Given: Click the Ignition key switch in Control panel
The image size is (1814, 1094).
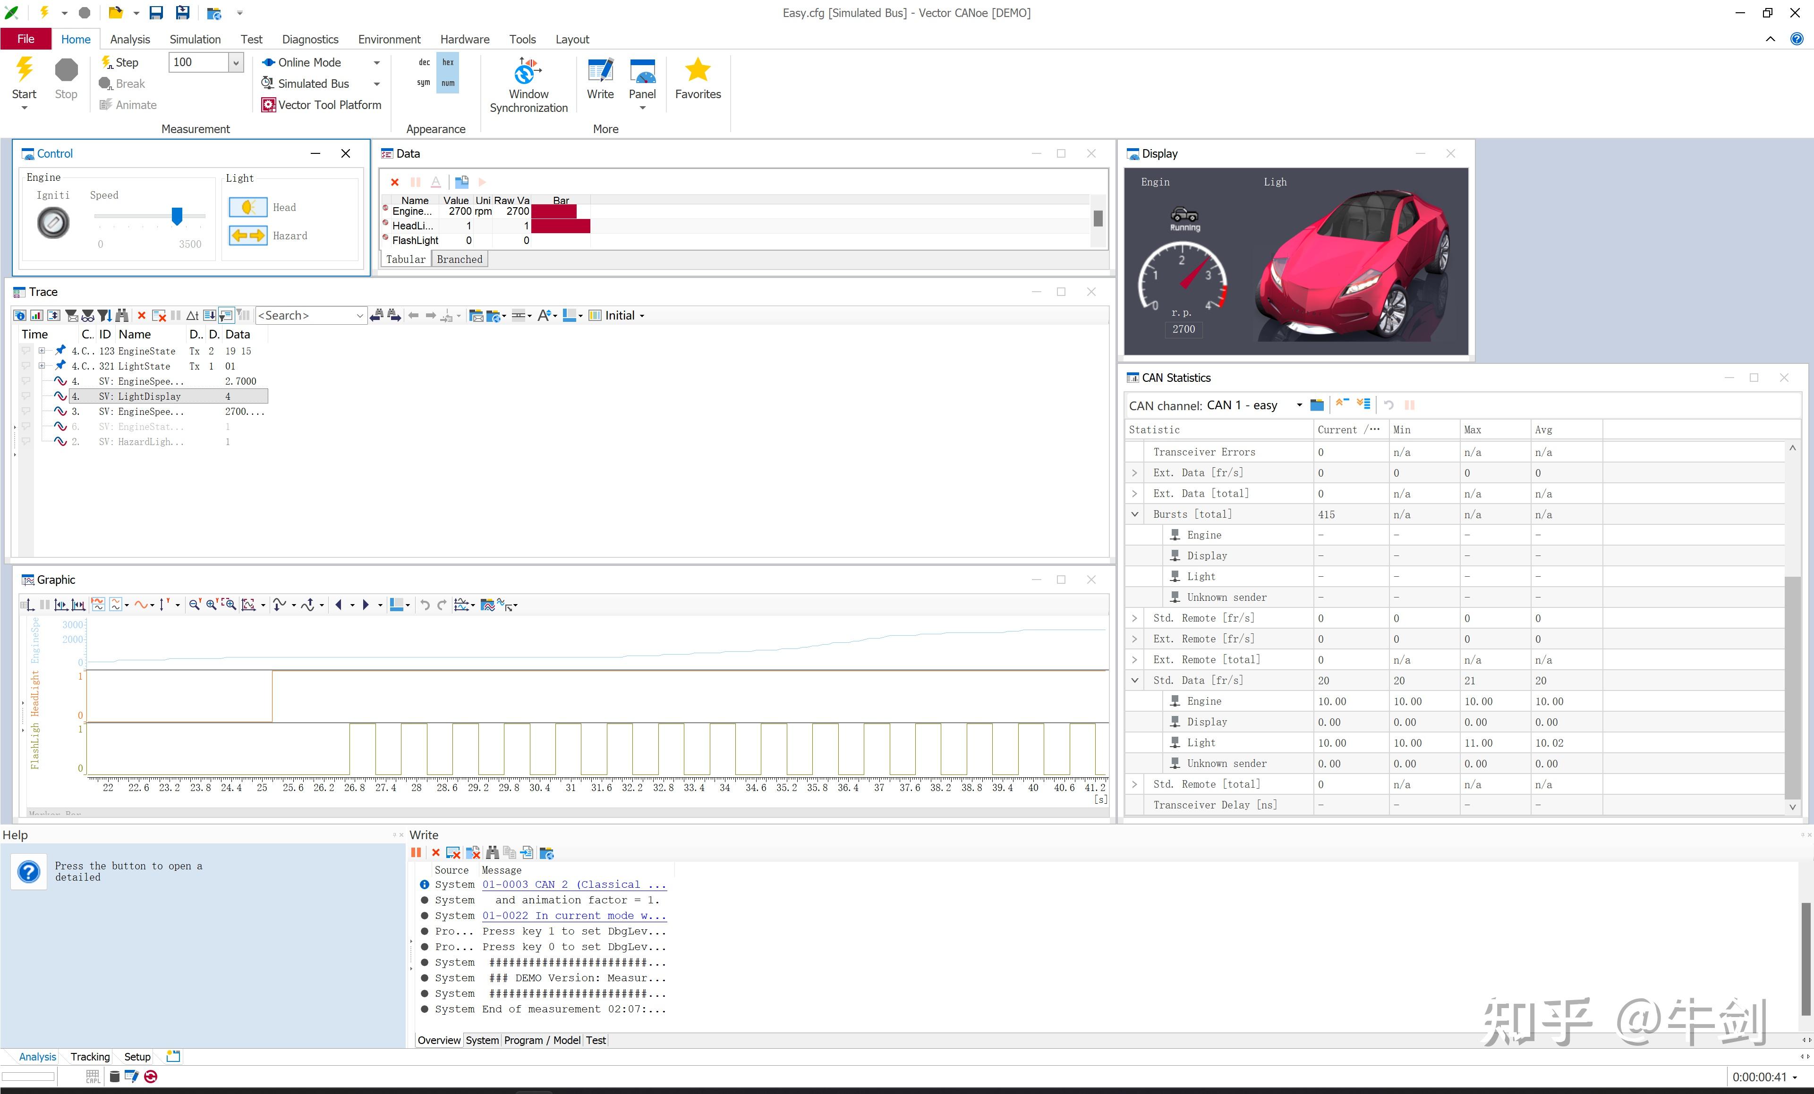Looking at the screenshot, I should (x=53, y=223).
